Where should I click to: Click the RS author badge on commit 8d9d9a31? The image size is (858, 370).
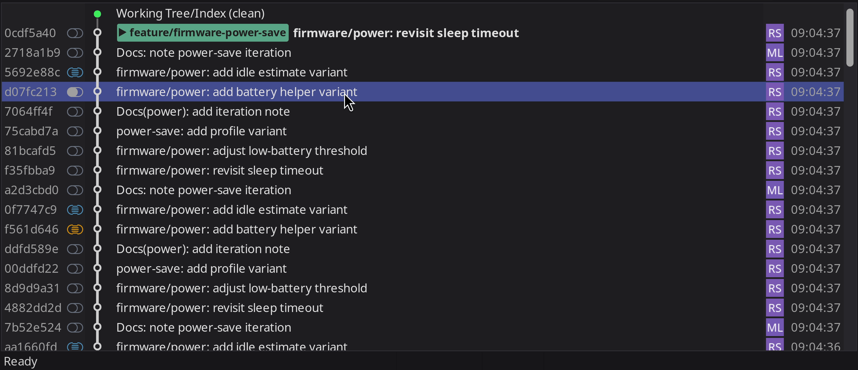click(774, 288)
